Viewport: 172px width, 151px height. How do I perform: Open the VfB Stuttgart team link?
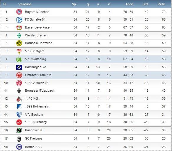tap(34, 51)
